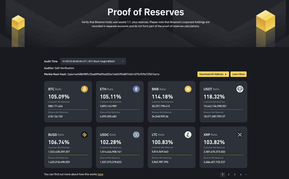Go to page 3 of reserves

coord(235,175)
